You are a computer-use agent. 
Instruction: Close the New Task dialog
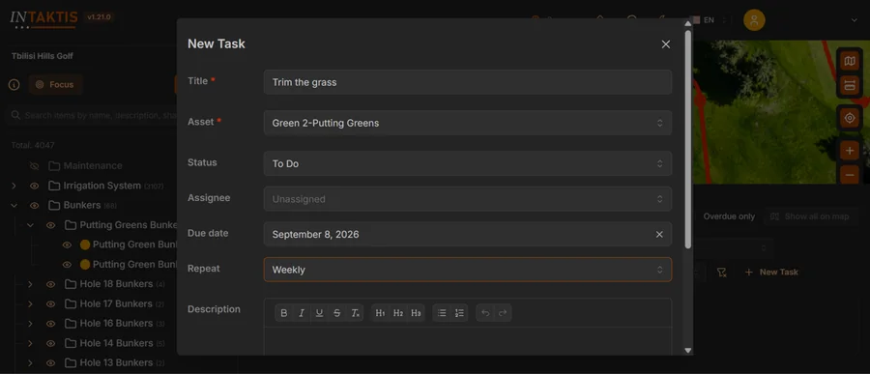tap(666, 44)
